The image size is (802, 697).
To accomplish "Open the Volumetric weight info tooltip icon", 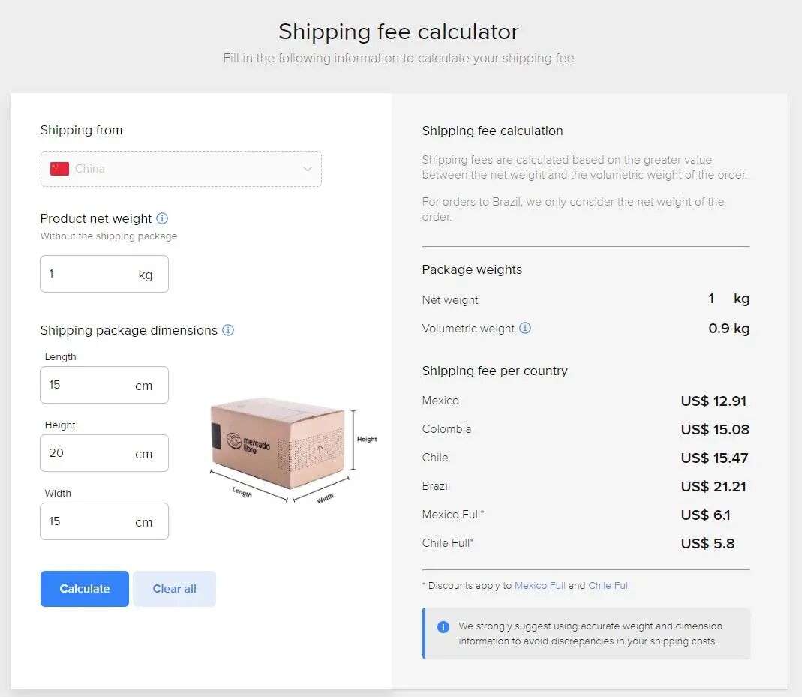I will (525, 328).
